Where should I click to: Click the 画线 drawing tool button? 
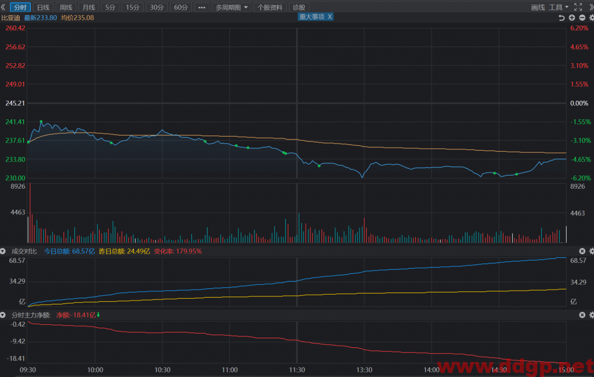point(538,7)
